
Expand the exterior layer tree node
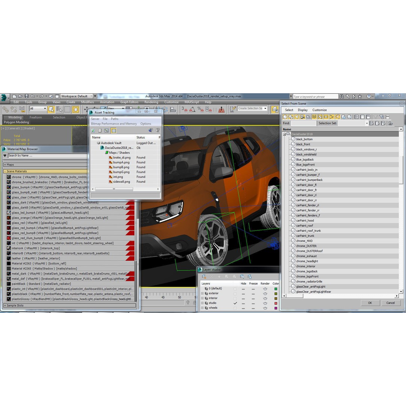point(202,294)
